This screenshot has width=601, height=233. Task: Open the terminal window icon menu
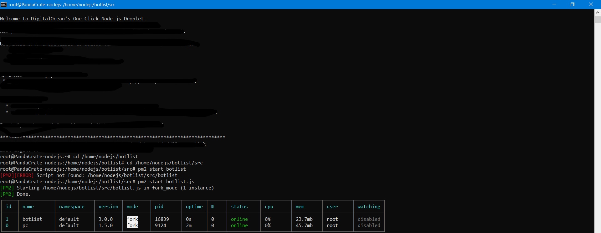click(4, 4)
